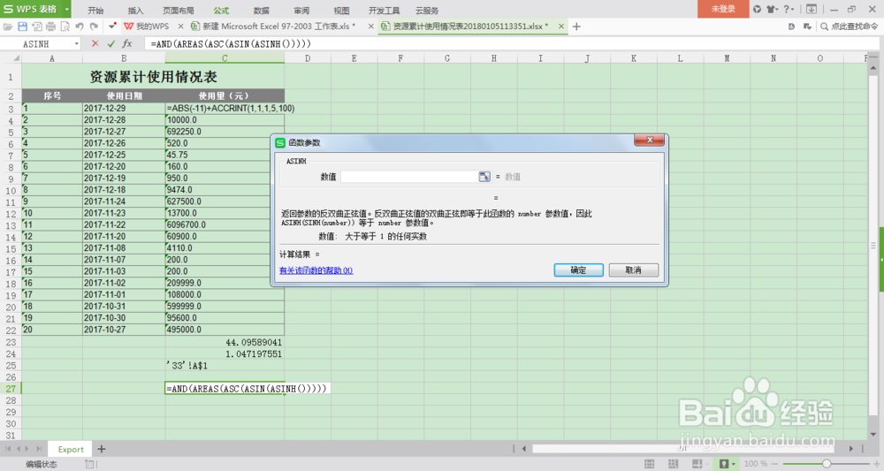Click the print icon in toolbar
Image resolution: width=884 pixels, height=471 pixels.
pos(50,27)
